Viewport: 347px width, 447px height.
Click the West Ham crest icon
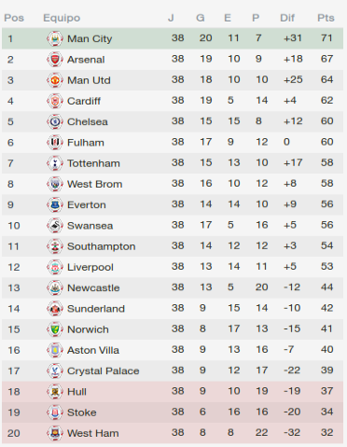(x=55, y=433)
